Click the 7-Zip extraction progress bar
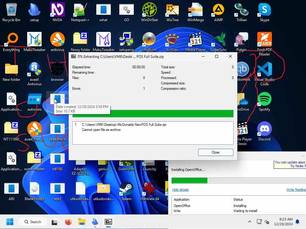Screen dimensions: 306x229 coord(153,114)
